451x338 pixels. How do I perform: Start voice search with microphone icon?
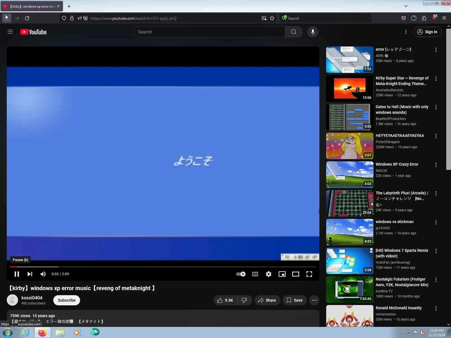point(313,32)
